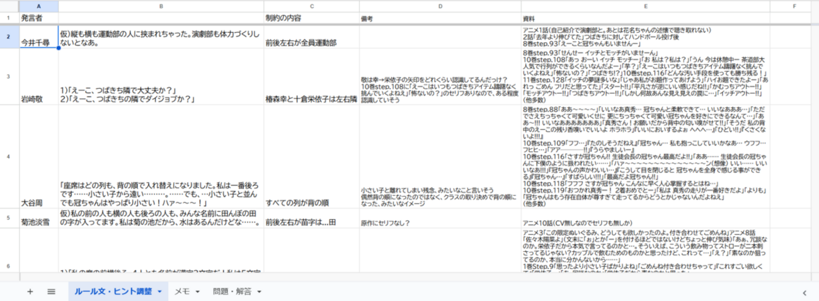Select the cell containing 大谷周
This screenshot has width=819, height=301.
point(39,157)
